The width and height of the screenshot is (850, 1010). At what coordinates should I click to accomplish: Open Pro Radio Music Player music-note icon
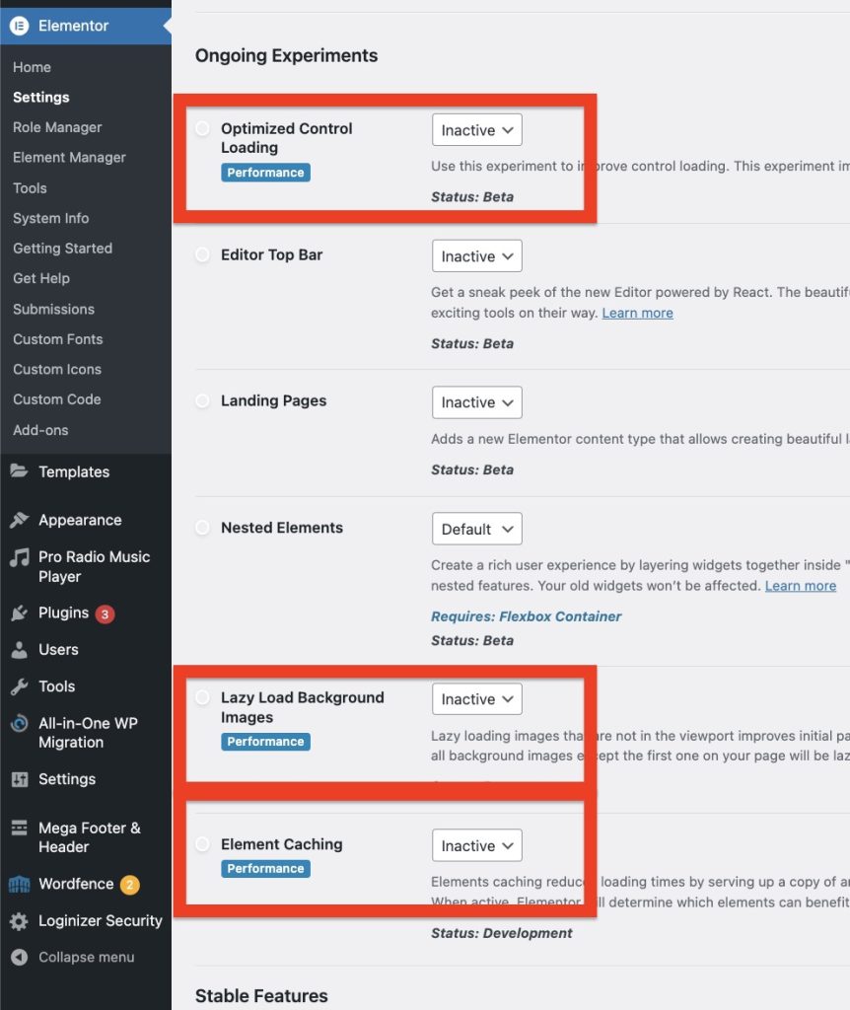click(x=20, y=557)
